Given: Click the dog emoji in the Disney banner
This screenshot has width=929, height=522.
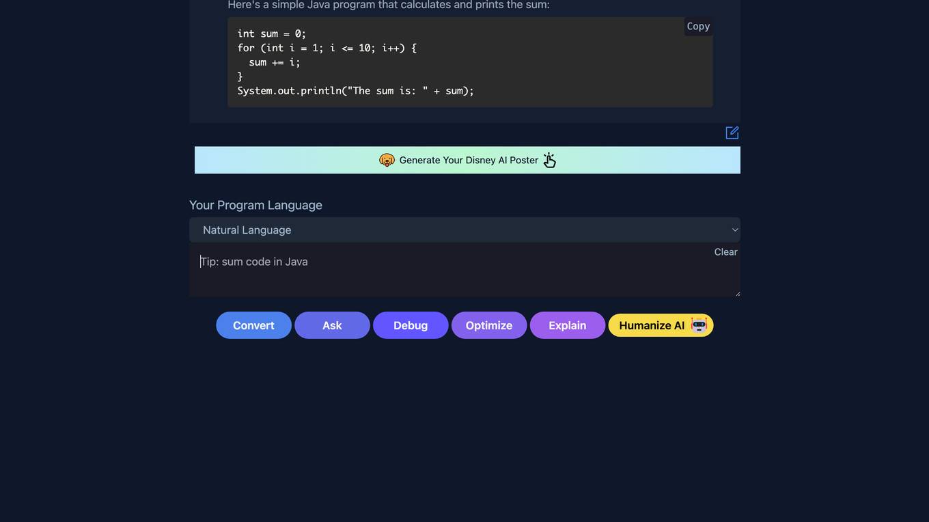Looking at the screenshot, I should [x=387, y=160].
